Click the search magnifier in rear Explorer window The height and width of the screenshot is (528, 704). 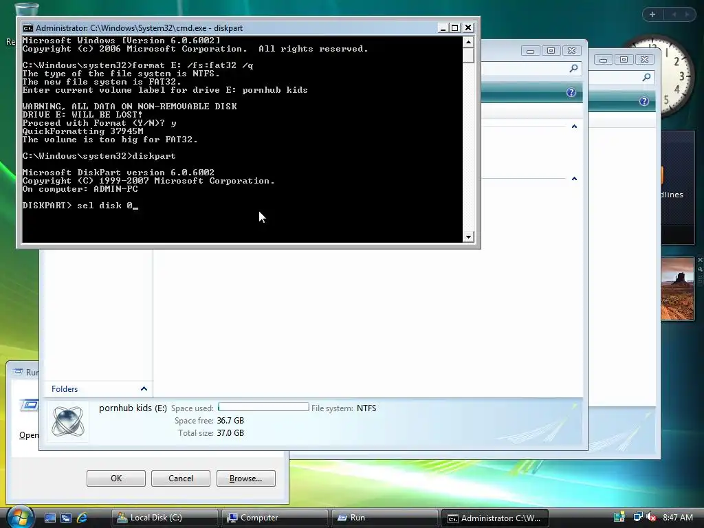pos(646,77)
